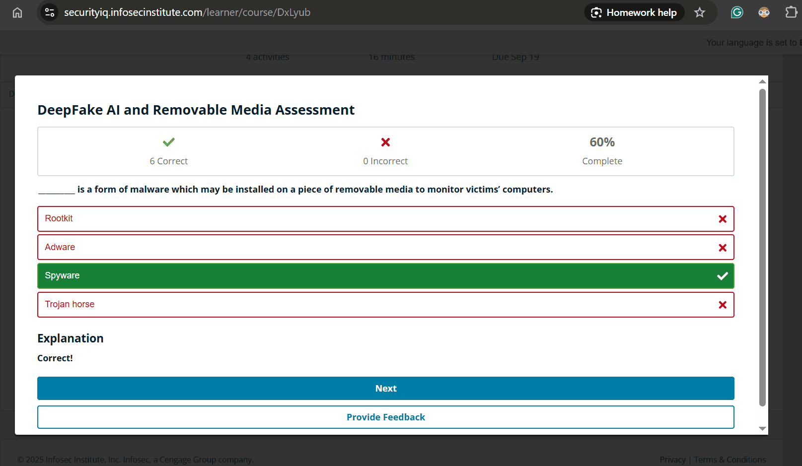
Task: Click the Provide Feedback button
Action: (x=385, y=417)
